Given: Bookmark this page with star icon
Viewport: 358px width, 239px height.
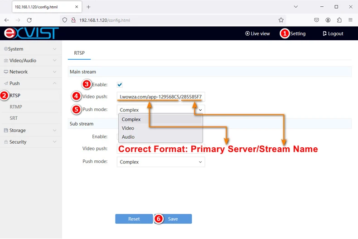Looking at the screenshot, I should pos(281,20).
